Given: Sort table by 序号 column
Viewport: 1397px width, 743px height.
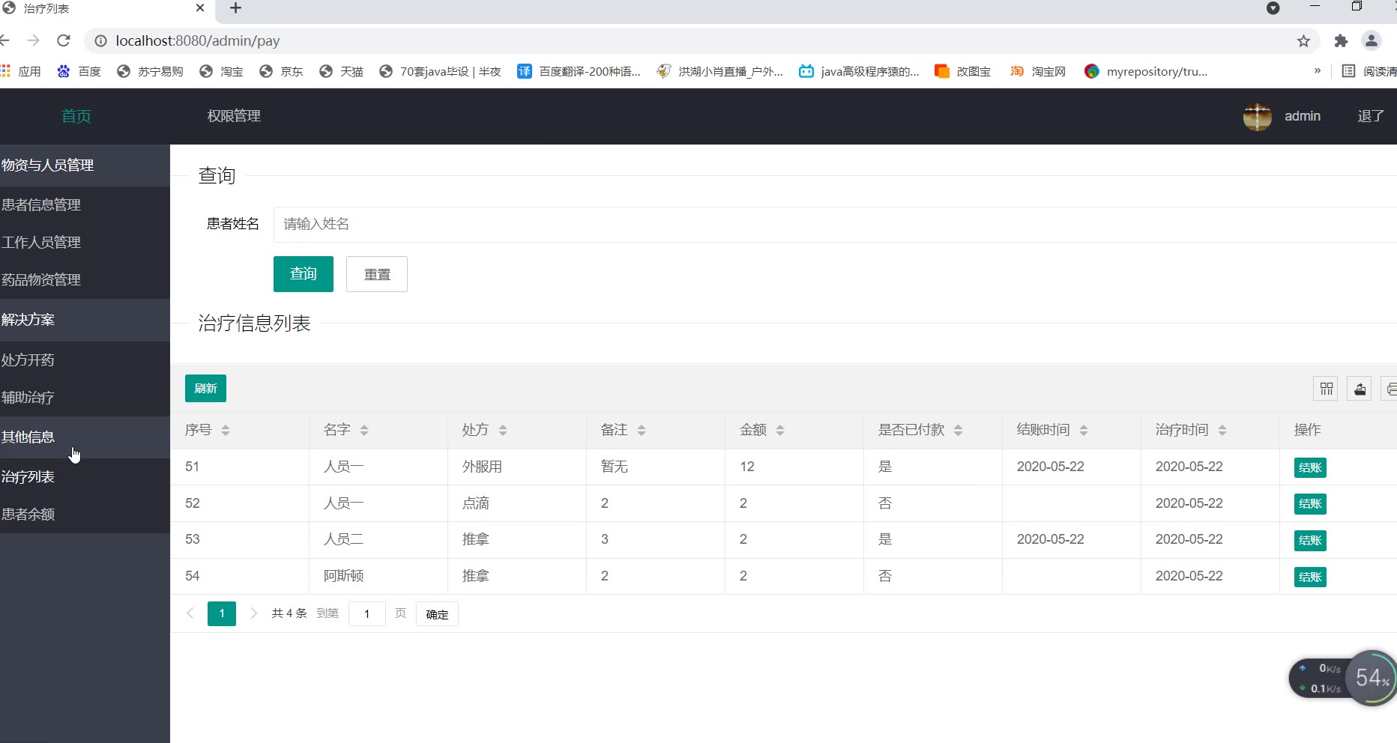Looking at the screenshot, I should coord(226,430).
